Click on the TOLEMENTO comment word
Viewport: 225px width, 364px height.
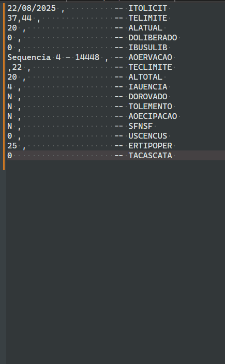coord(150,107)
